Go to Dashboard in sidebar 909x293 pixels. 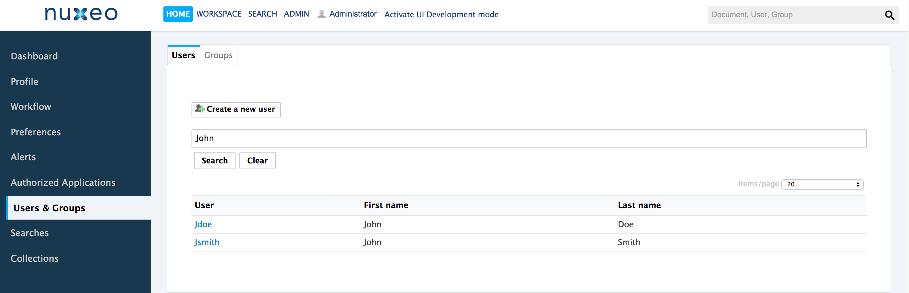[x=34, y=56]
